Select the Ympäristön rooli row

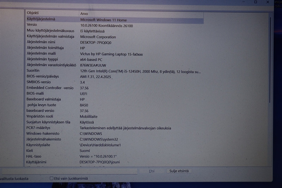(x=115, y=116)
